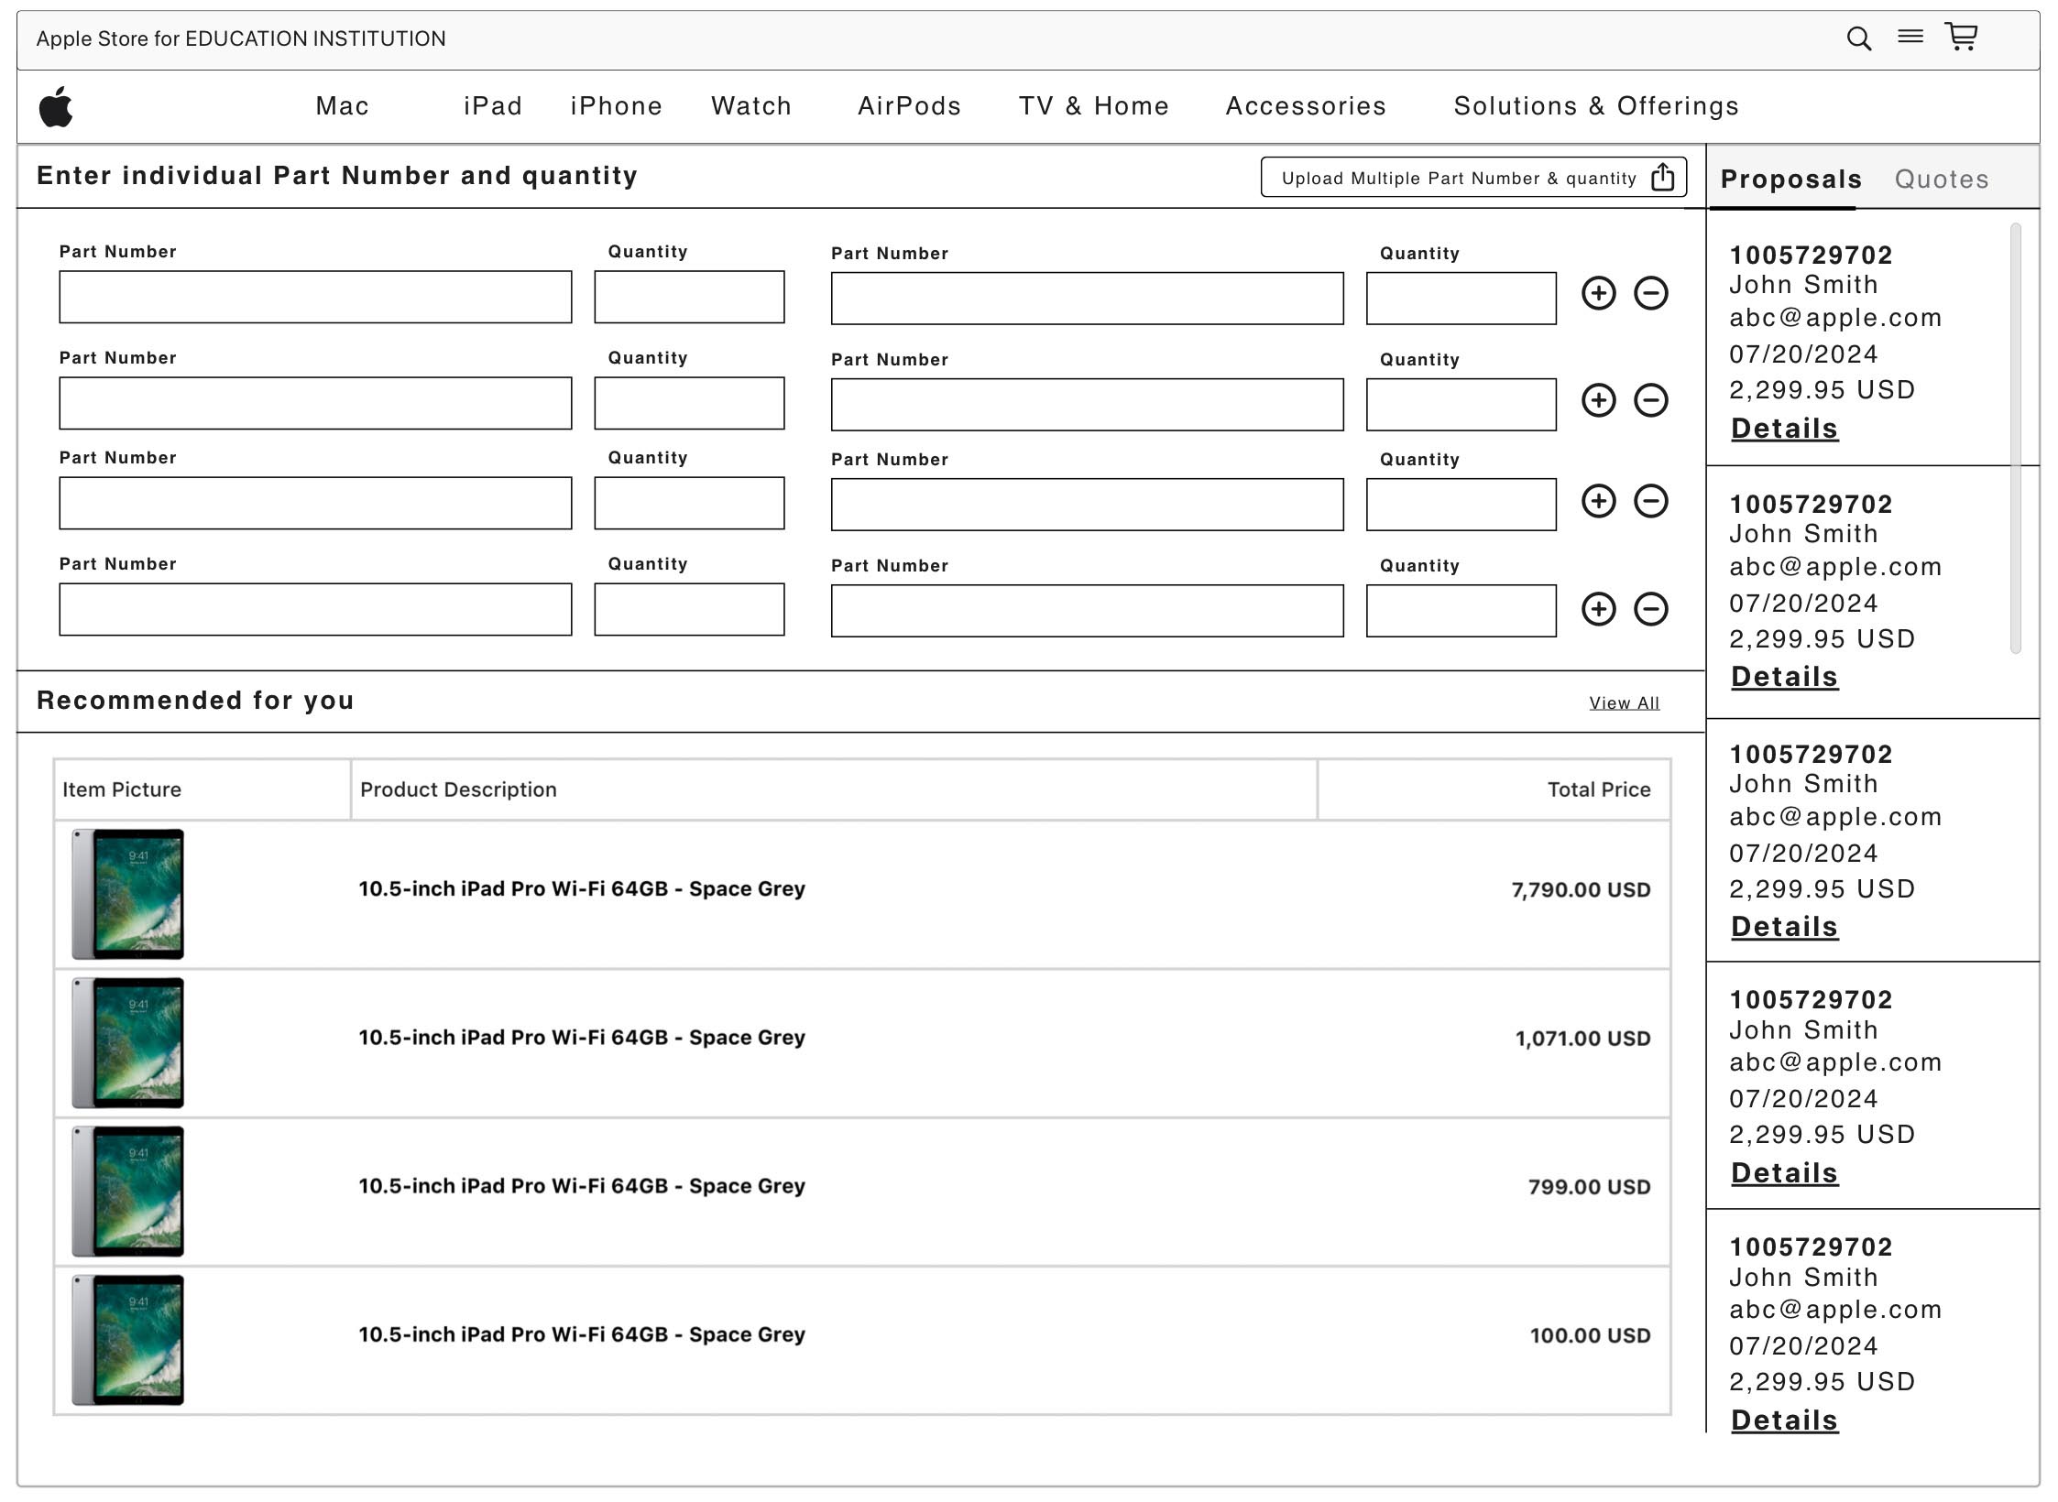
Task: Click minus icon on third row
Action: 1650,501
